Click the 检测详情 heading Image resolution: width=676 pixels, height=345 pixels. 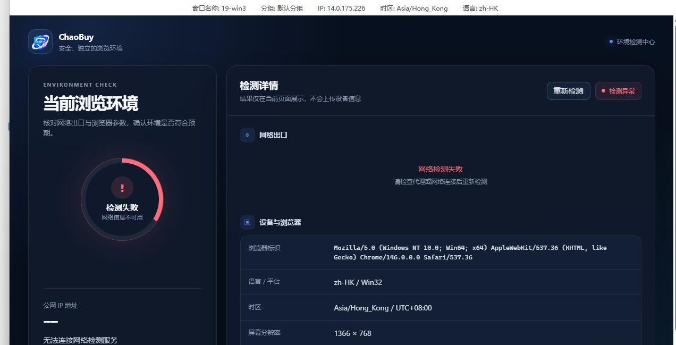[259, 86]
